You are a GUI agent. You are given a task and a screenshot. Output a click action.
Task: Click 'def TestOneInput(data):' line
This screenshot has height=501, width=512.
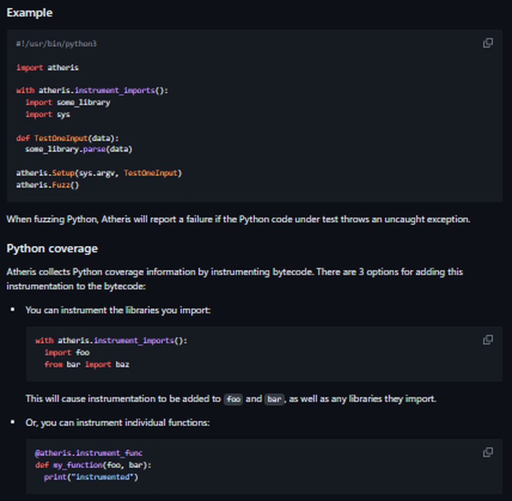[x=68, y=138]
